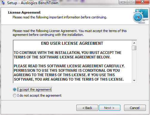
Task: Select the 'I do not accept the agreement' radio button
Action: coord(15,95)
